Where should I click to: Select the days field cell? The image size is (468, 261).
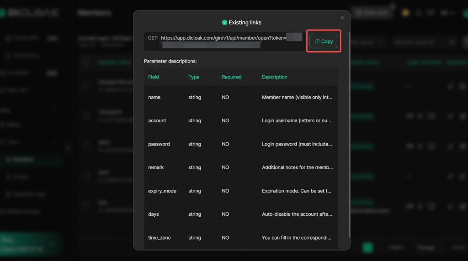154,214
